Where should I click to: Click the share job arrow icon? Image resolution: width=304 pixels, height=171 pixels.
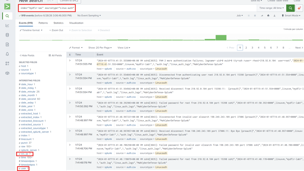(262, 16)
